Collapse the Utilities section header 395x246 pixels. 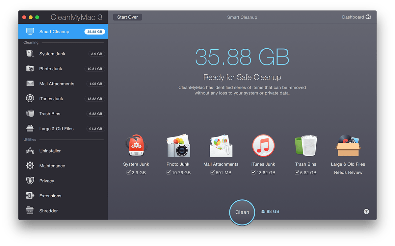[x=29, y=139]
